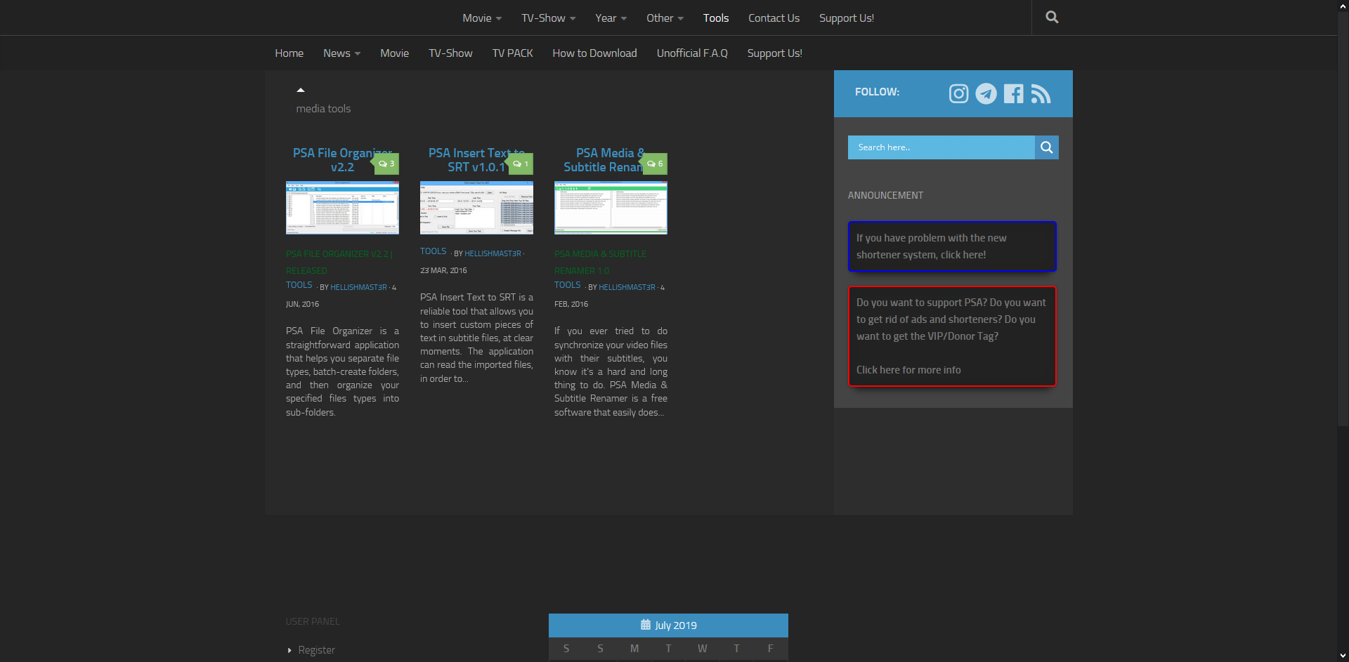Open the Telegram channel icon
Viewport: 1349px width, 662px height.
(986, 93)
